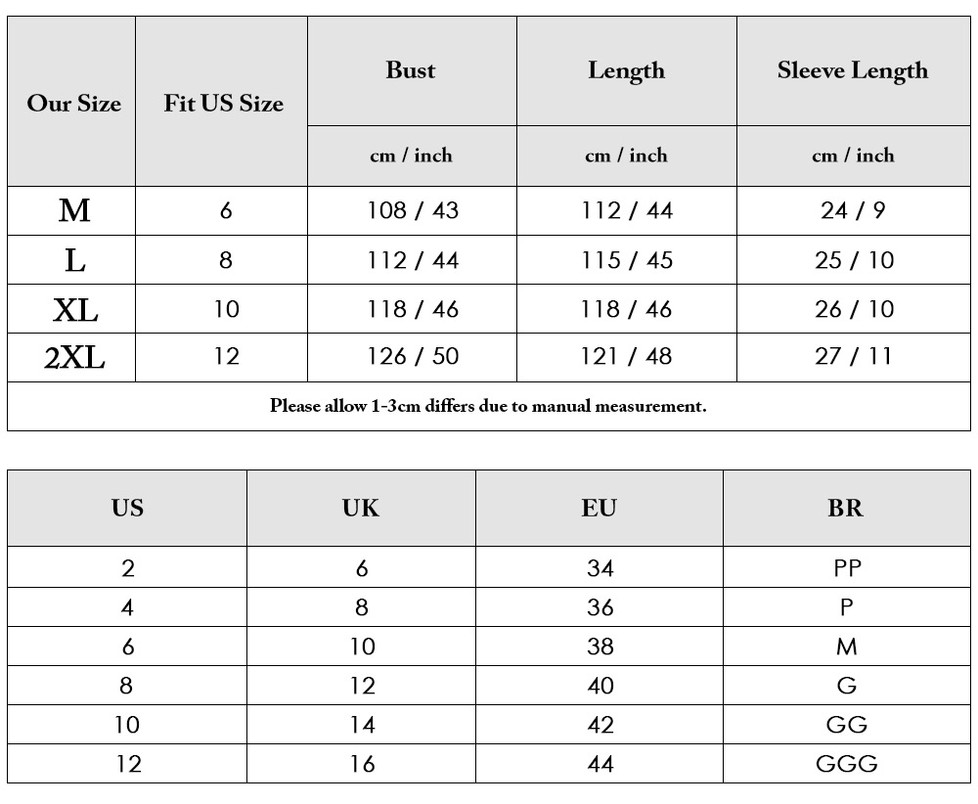Click bust value '108 / 43'
This screenshot has width=978, height=804.
point(413,211)
